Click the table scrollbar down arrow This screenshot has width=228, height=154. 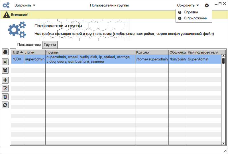[223, 143]
